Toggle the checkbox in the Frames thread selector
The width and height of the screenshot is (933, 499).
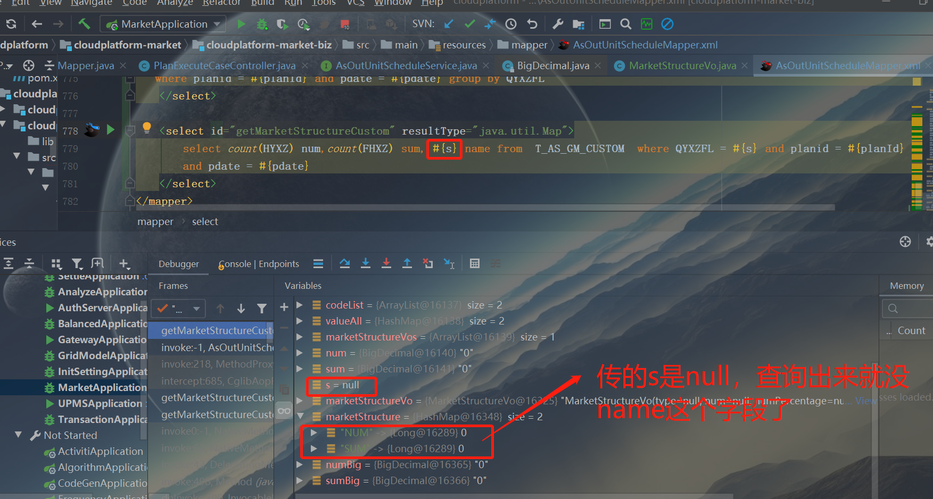click(x=163, y=309)
